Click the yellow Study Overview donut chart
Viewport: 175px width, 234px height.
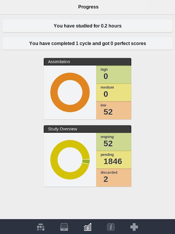click(70, 160)
